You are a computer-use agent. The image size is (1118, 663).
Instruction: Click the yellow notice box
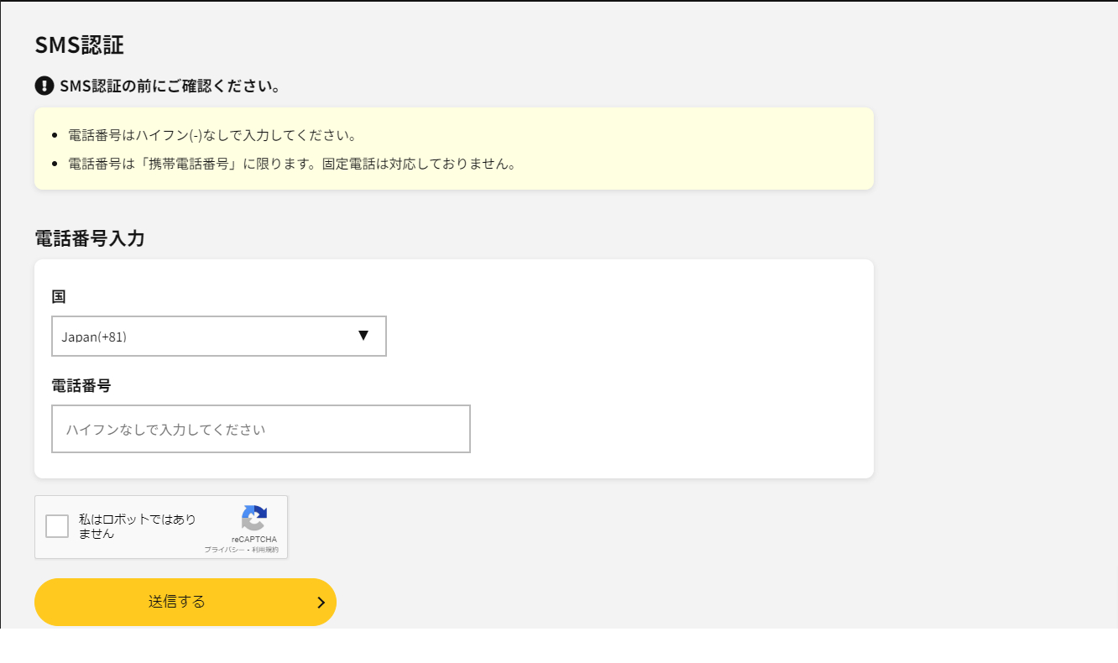[x=453, y=149]
